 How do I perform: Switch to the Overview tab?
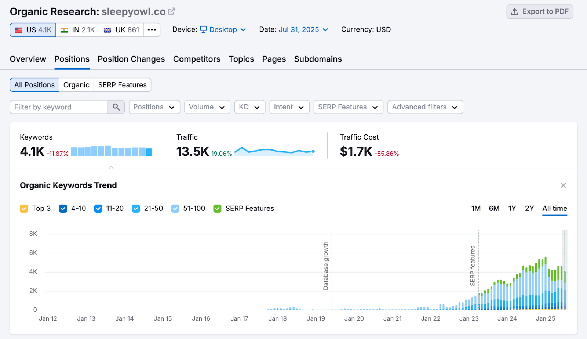pyautogui.click(x=28, y=59)
